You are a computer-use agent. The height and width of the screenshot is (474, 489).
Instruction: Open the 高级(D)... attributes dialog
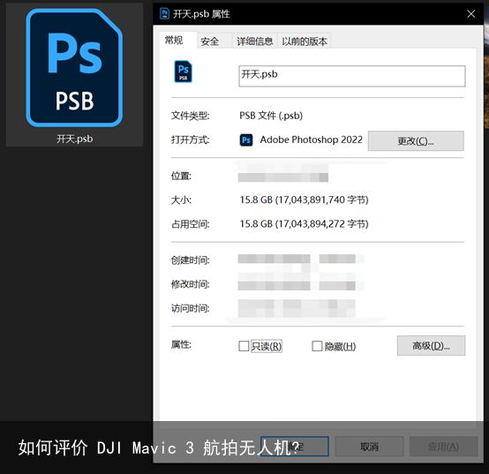[x=431, y=345]
